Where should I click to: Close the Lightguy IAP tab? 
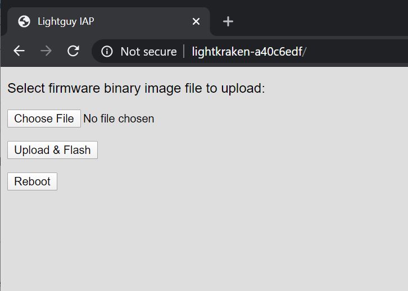(196, 21)
